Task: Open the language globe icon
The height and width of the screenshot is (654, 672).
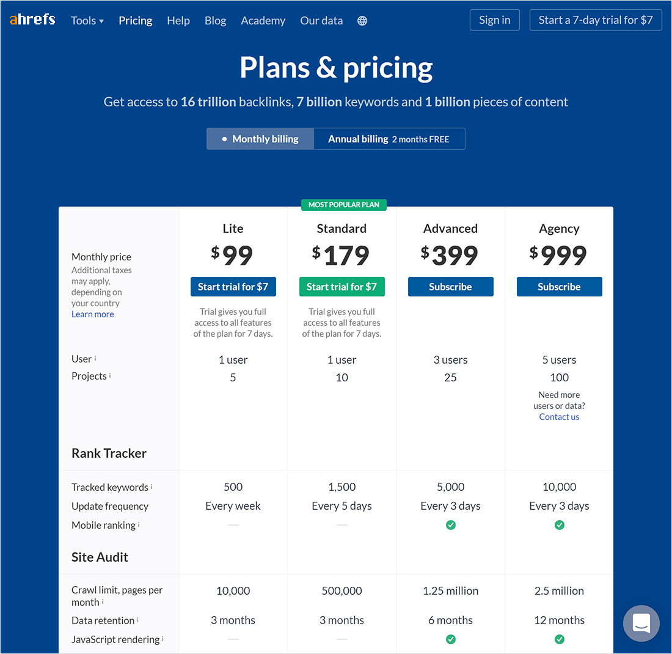Action: 362,21
